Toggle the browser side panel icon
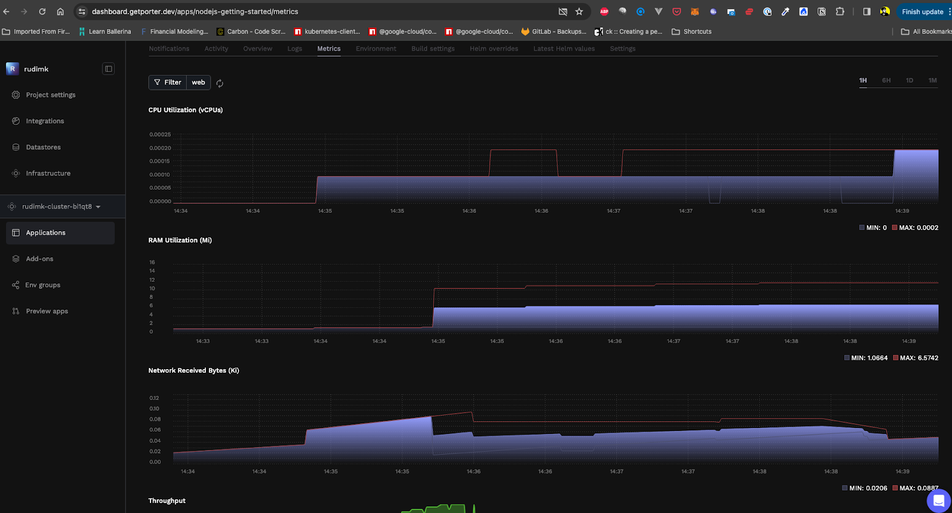Viewport: 952px width, 513px height. coord(867,11)
